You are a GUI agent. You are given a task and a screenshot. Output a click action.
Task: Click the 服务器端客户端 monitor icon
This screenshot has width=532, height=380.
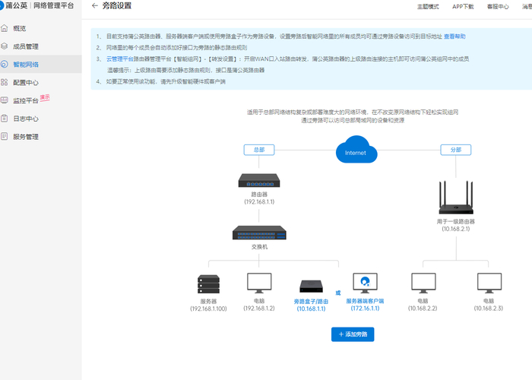pos(365,283)
